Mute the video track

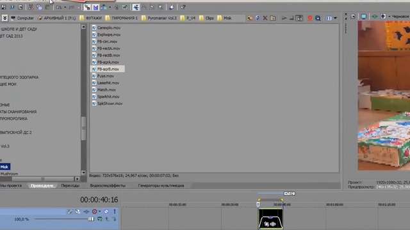coord(106,211)
